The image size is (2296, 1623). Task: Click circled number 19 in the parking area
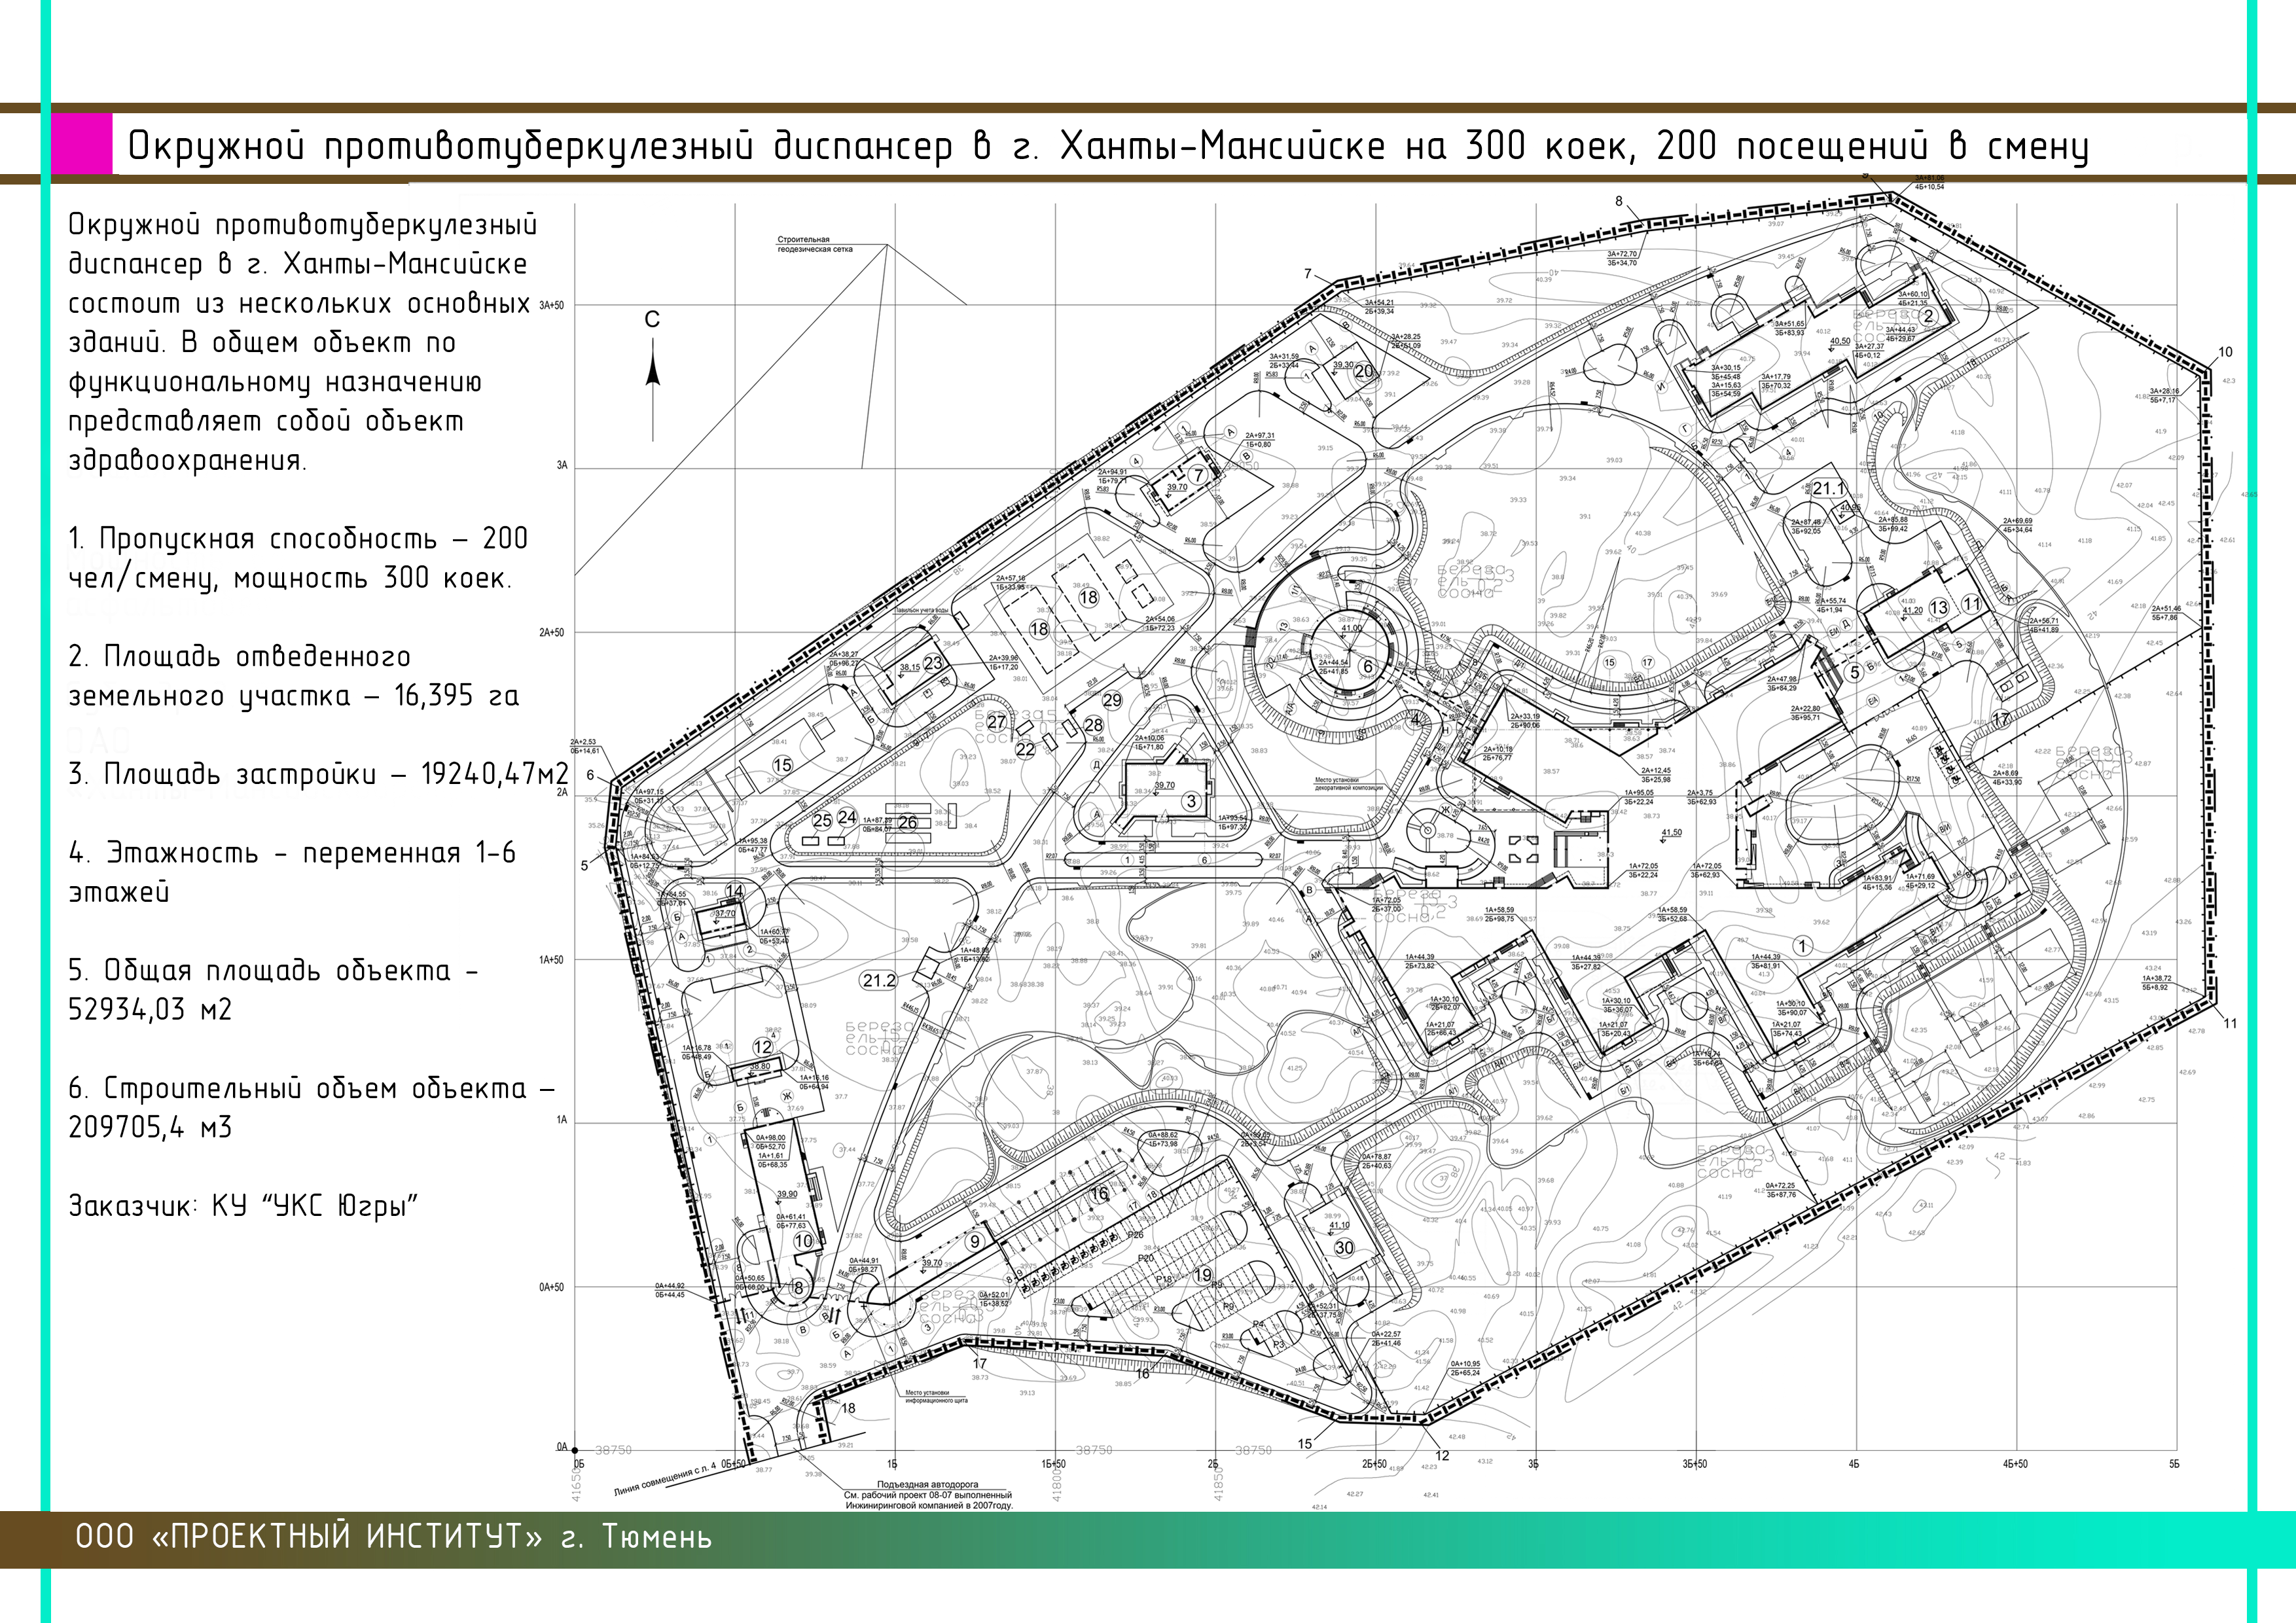click(x=1203, y=1275)
